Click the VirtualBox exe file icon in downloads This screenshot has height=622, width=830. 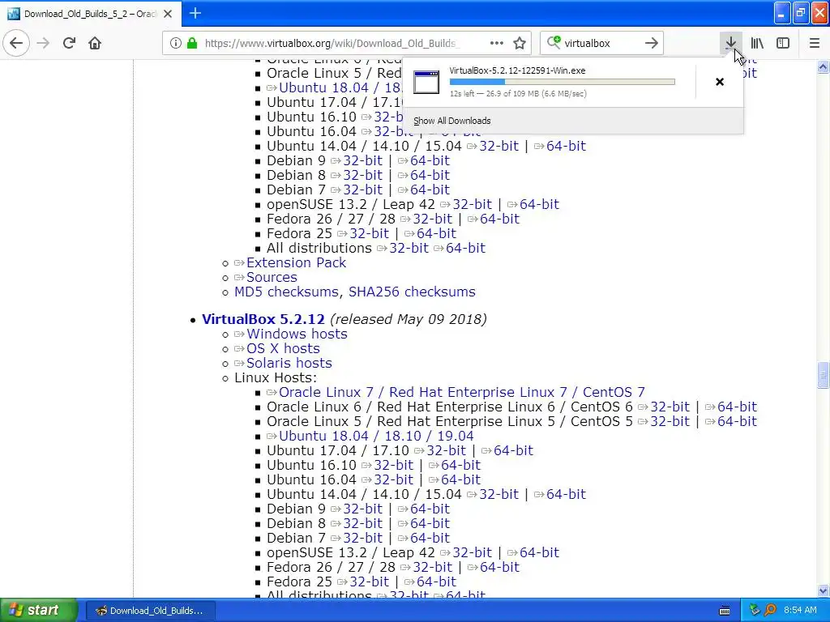tap(426, 82)
